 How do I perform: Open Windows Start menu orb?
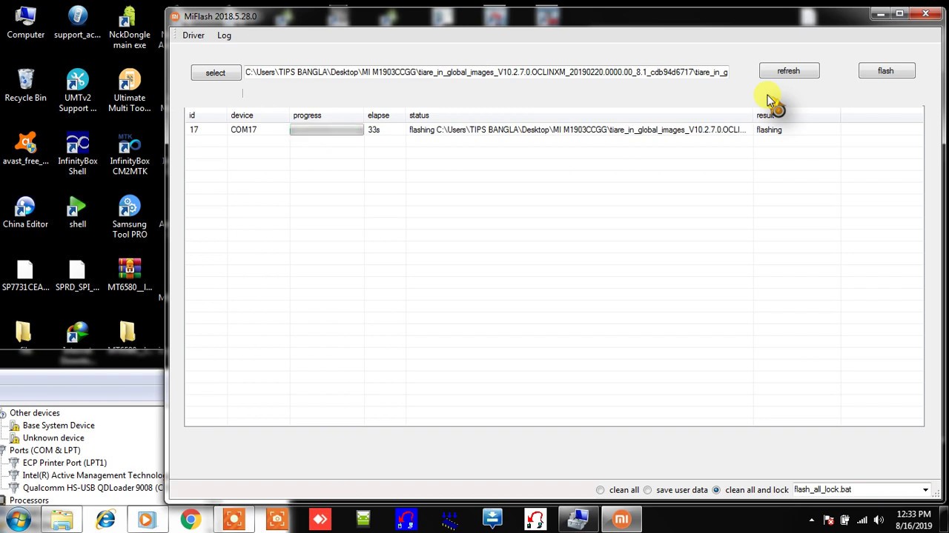tap(18, 519)
